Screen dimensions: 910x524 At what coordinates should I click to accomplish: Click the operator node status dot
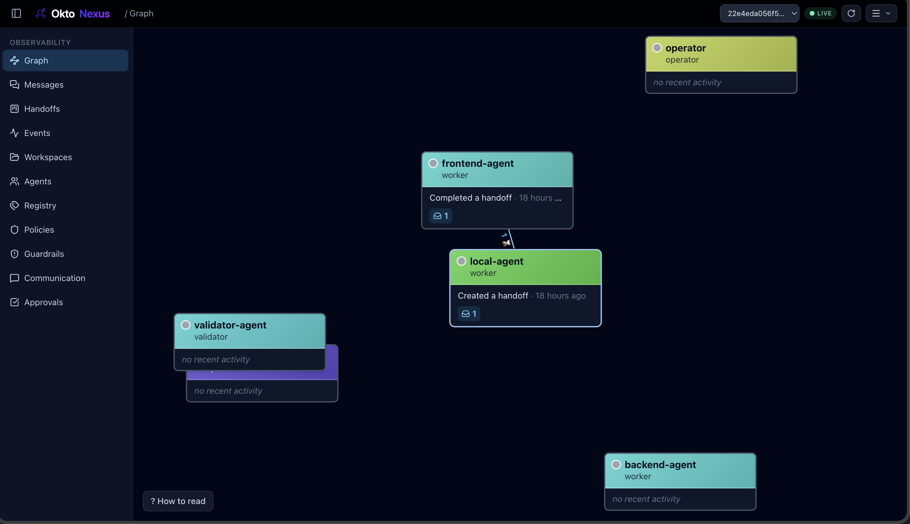657,48
